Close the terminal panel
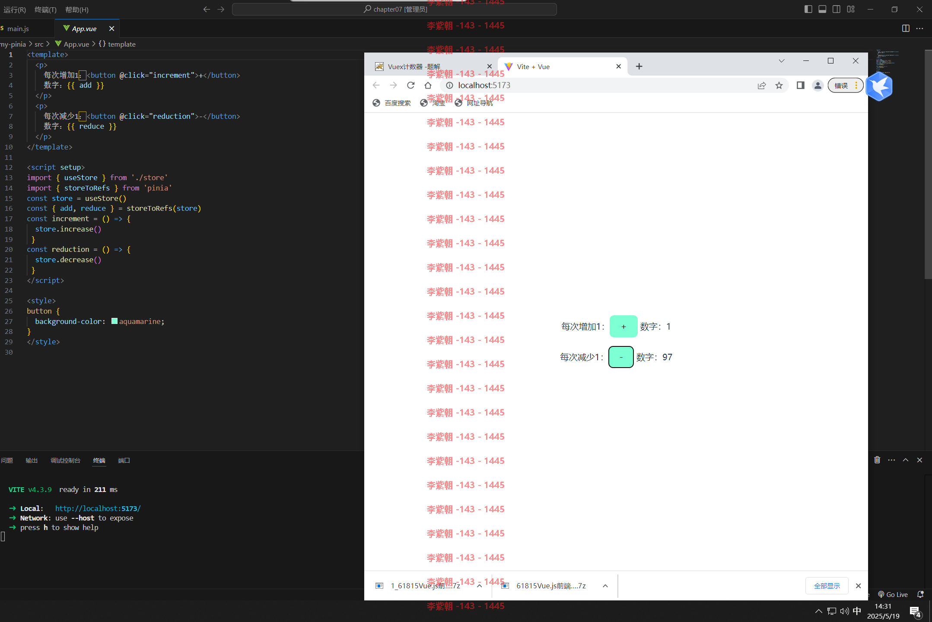932x622 pixels. click(919, 460)
